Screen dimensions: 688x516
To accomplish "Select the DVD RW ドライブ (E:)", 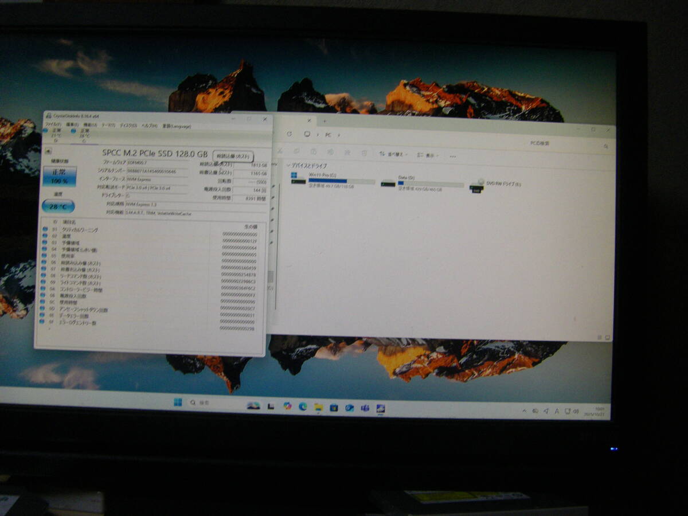I will coord(497,185).
